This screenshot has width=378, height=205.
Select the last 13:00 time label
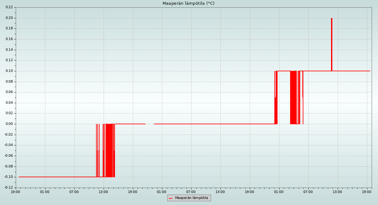pos(338,191)
